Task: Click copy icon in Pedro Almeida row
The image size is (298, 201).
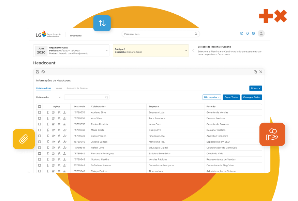Action: click(x=48, y=124)
